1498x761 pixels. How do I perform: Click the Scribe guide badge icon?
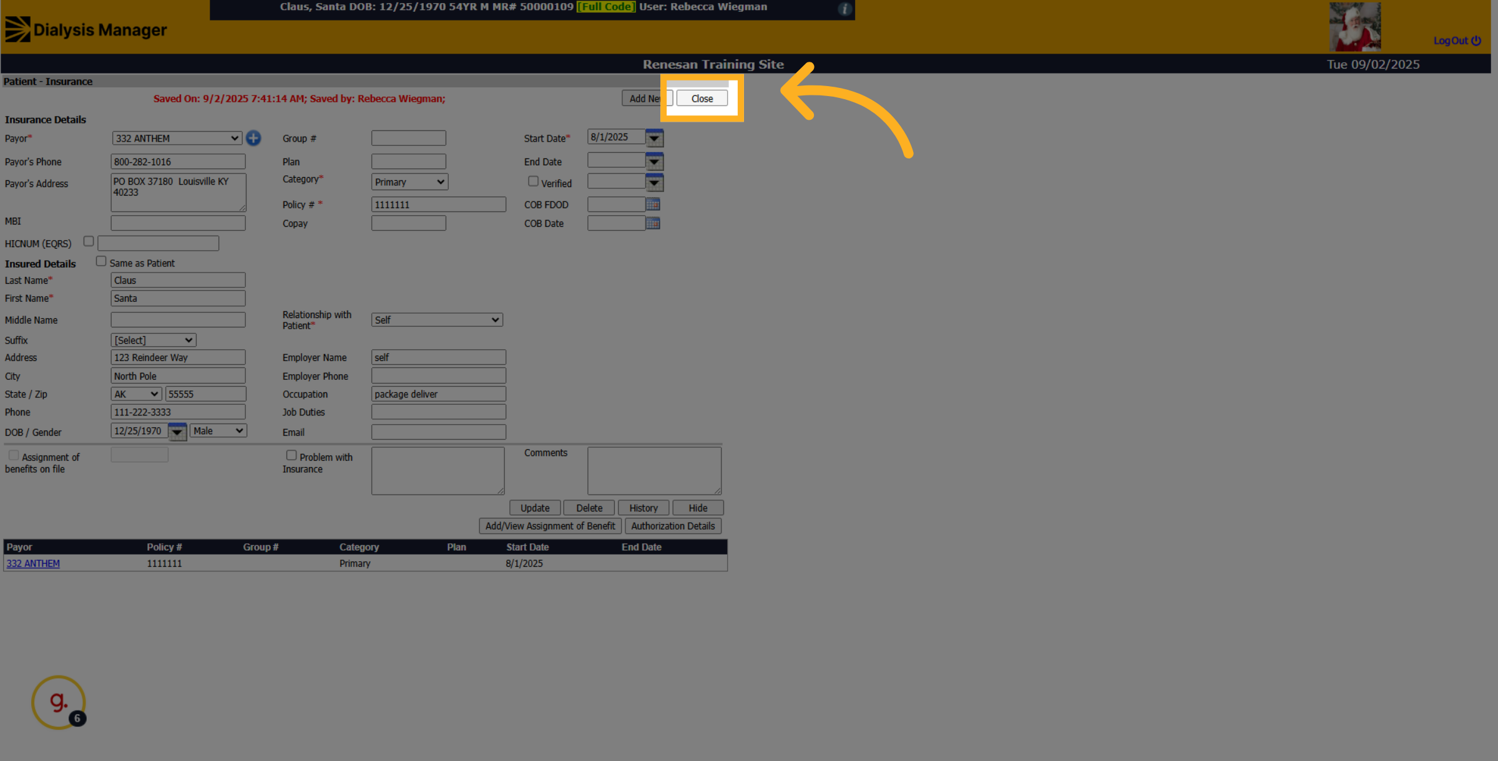(x=59, y=702)
